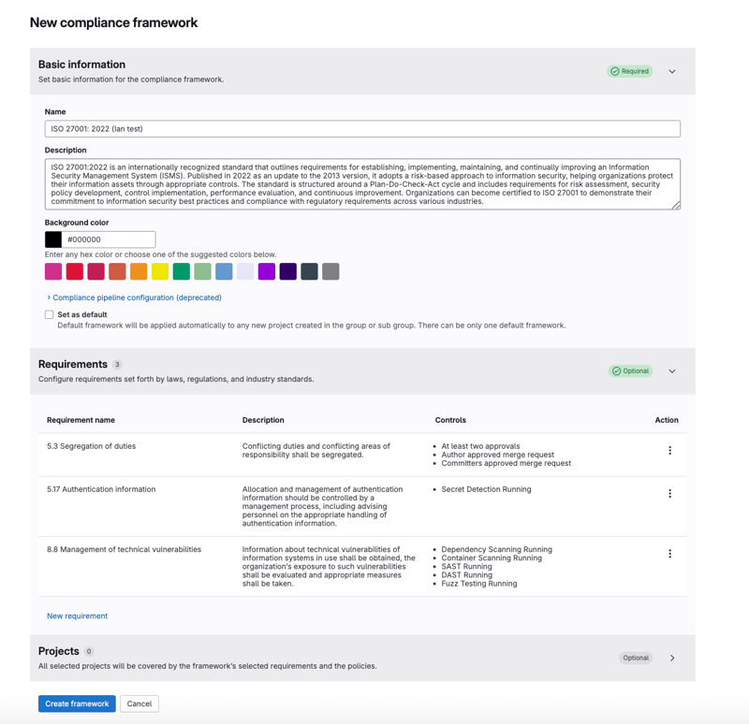Choose the yellow suggested color
Viewport: 749px width, 724px height.
160,271
